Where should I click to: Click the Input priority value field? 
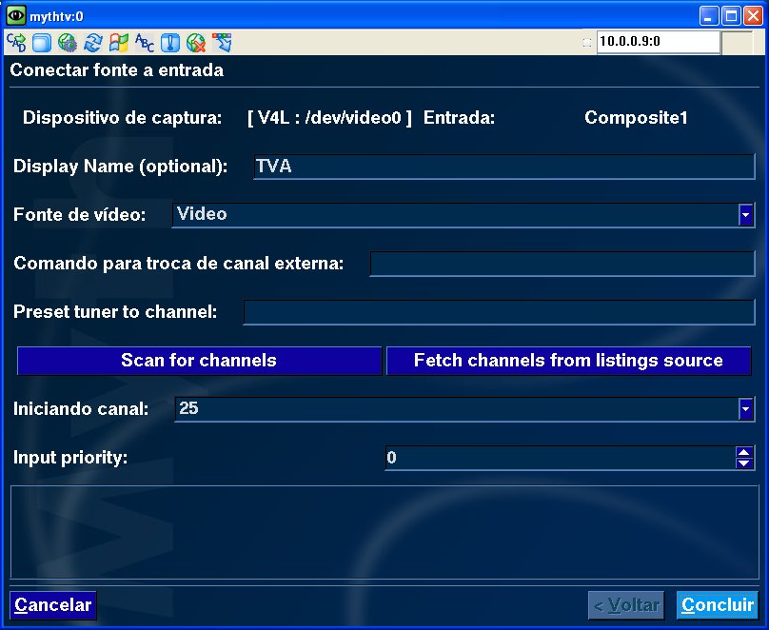pos(560,458)
